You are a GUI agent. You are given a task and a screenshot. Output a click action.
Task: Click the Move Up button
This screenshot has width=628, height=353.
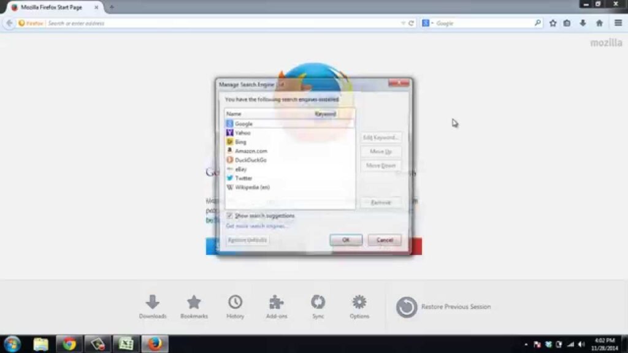tap(380, 152)
